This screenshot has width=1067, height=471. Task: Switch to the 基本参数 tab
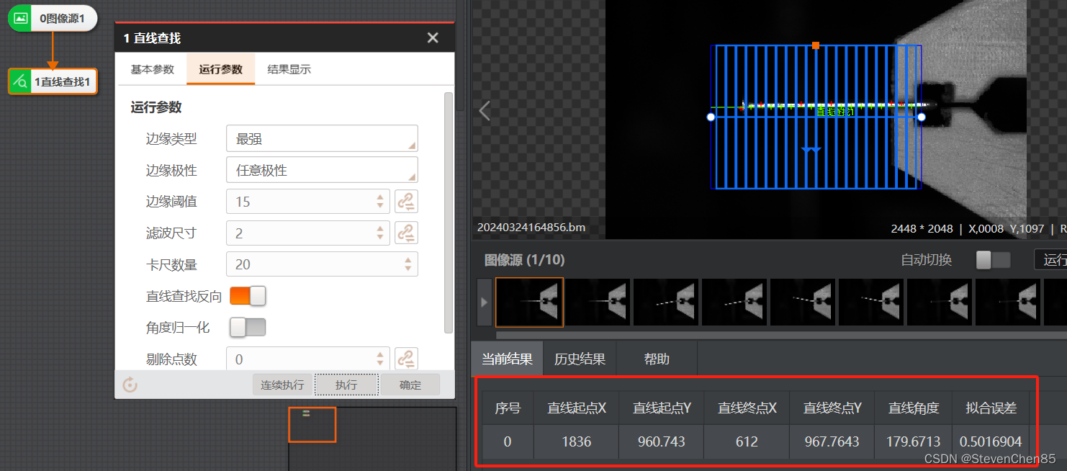[151, 70]
